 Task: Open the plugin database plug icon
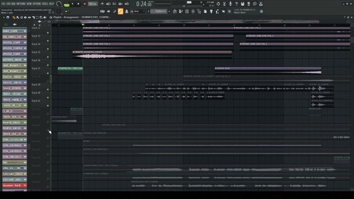pyautogui.click(x=211, y=11)
